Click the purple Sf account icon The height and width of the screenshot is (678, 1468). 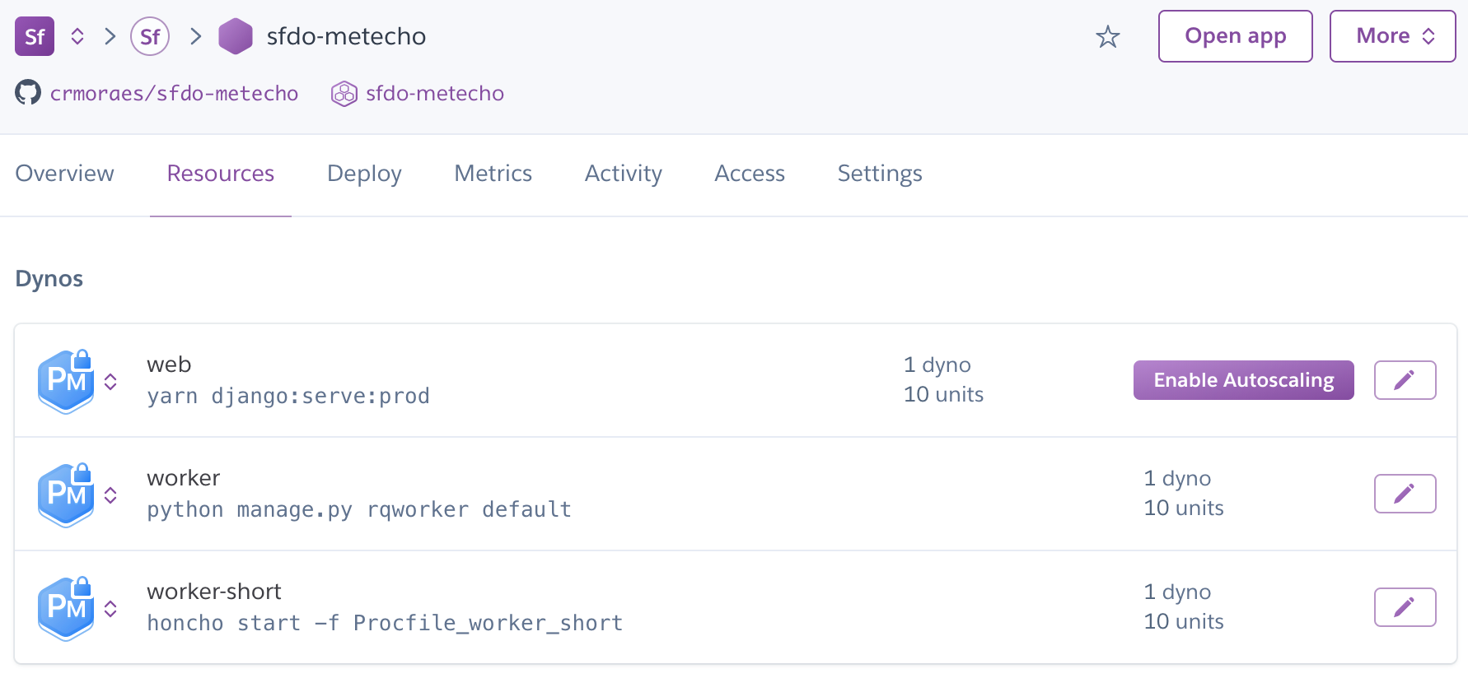click(x=35, y=36)
